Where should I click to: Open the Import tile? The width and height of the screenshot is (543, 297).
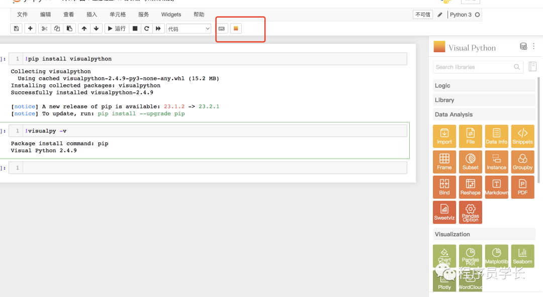click(x=444, y=136)
